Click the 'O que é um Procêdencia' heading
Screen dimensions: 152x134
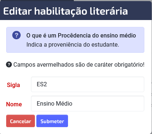81,36
